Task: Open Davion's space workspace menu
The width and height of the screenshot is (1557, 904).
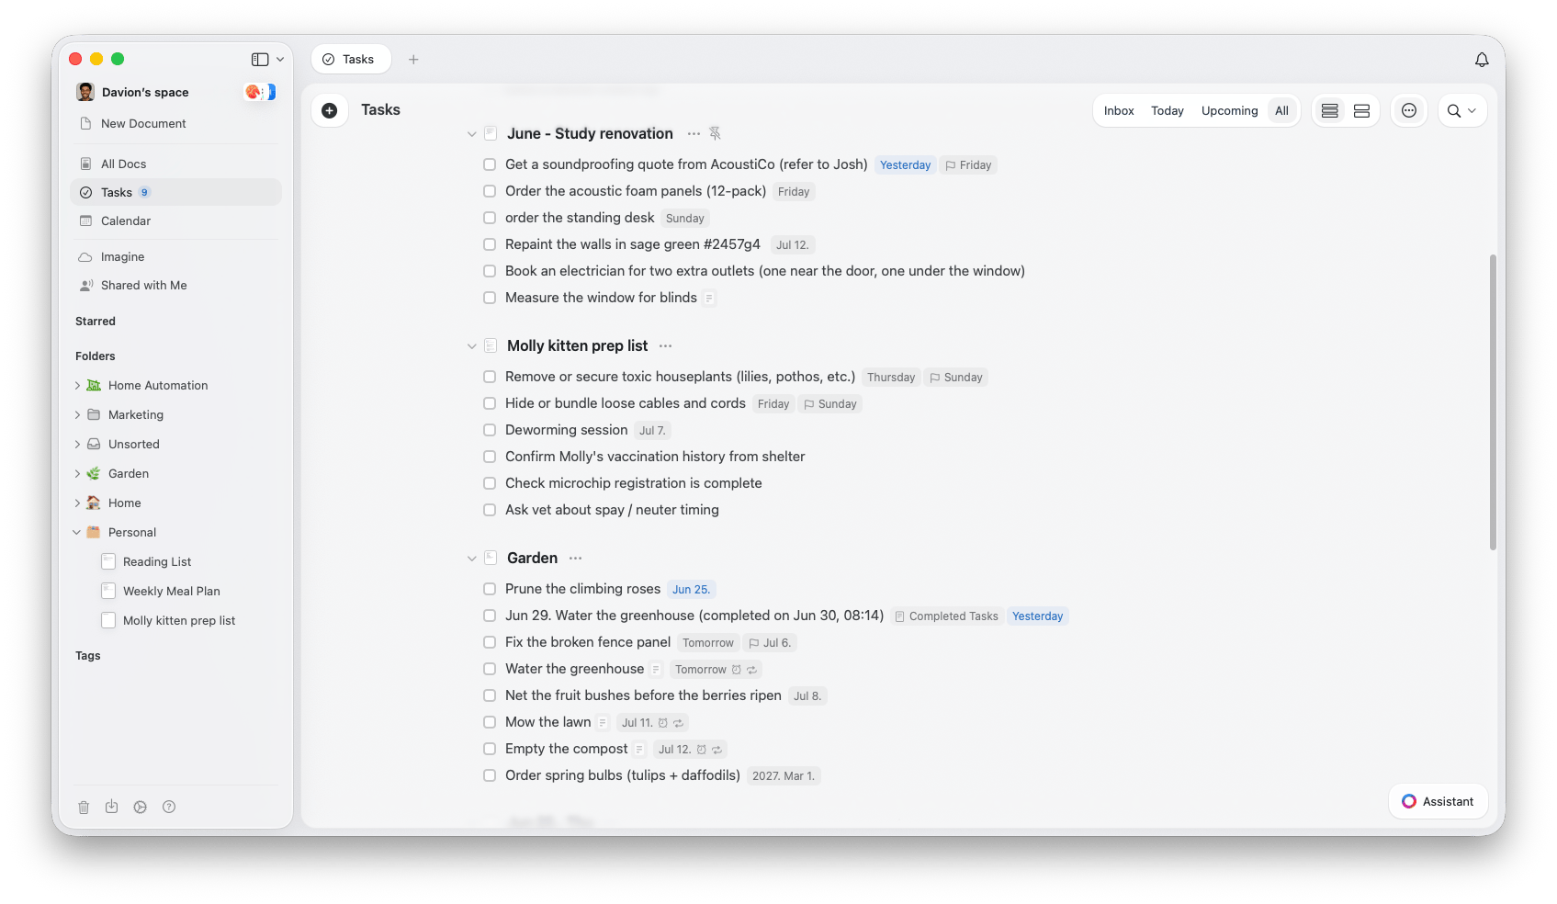Action: pyautogui.click(x=145, y=93)
